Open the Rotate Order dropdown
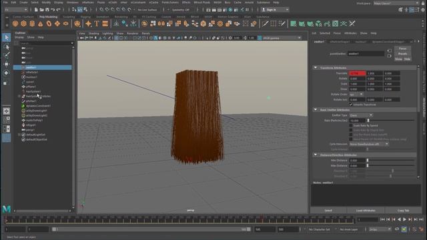Screen dimensions: 427x240 [356, 95]
